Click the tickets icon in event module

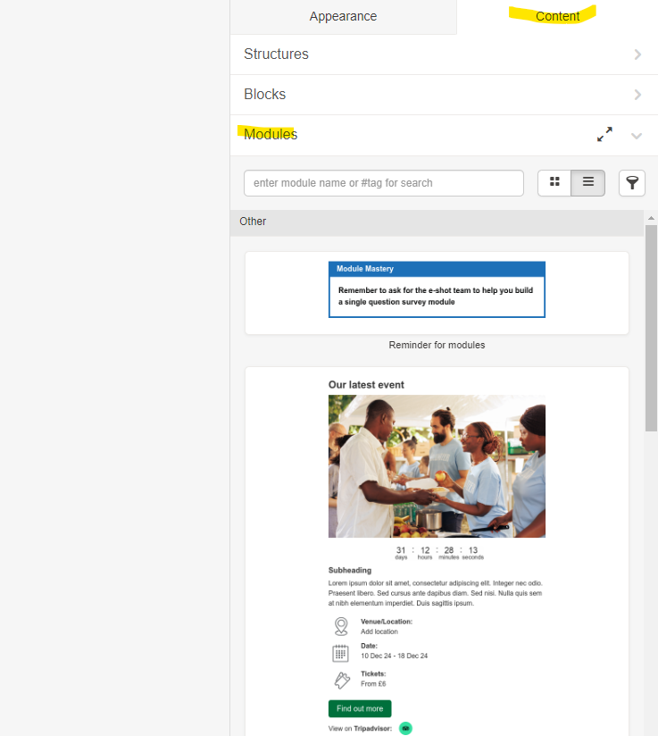click(x=340, y=681)
